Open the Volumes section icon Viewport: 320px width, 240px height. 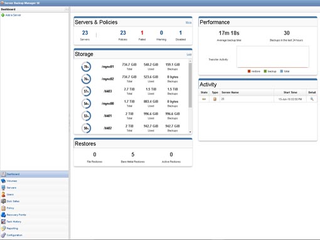click(x=3, y=181)
